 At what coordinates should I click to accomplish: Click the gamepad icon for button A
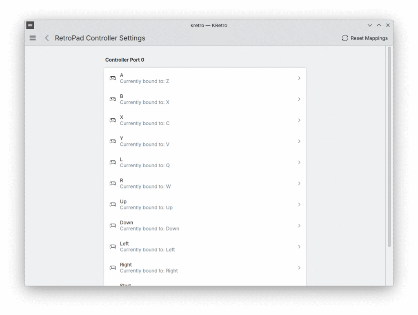pyautogui.click(x=113, y=78)
